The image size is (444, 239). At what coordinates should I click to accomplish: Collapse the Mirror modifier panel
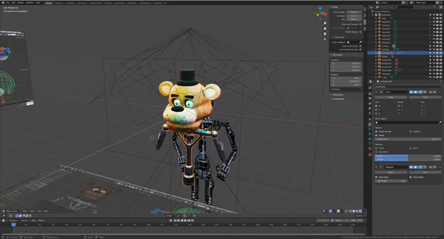376,92
